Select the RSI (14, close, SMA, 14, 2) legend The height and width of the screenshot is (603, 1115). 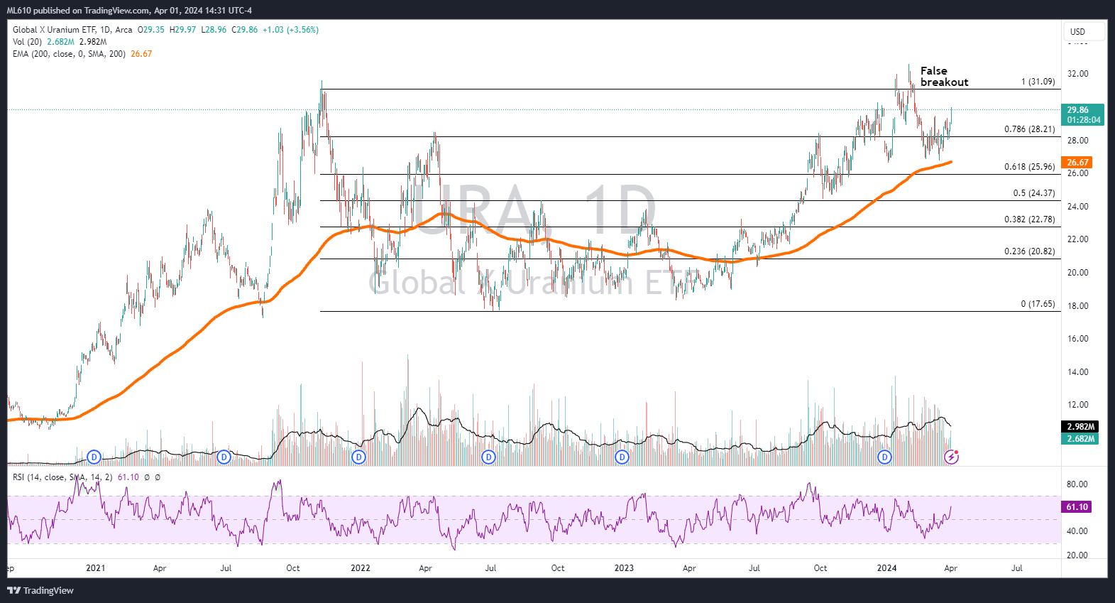coord(62,477)
